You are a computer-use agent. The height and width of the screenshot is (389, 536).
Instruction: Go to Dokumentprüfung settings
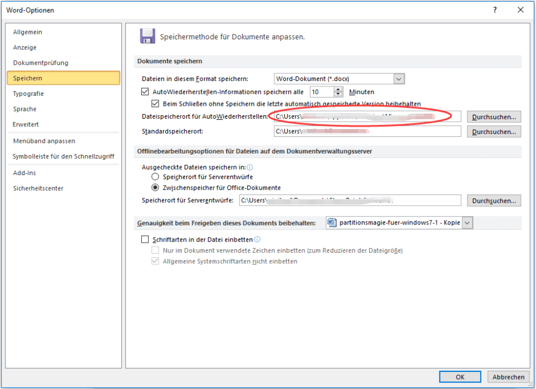coord(63,63)
